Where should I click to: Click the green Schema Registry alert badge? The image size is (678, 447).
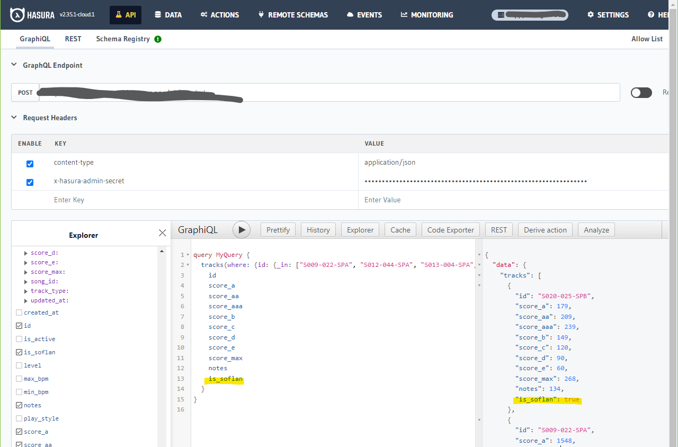click(158, 39)
